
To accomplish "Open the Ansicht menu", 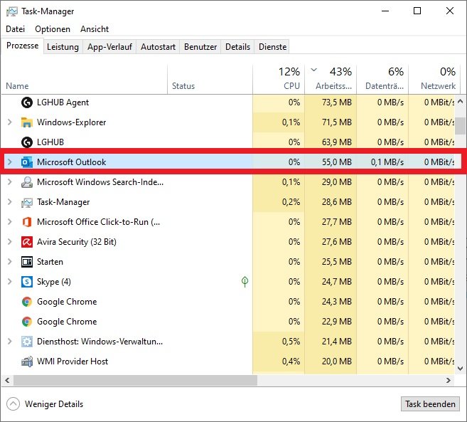I will pyautogui.click(x=95, y=29).
